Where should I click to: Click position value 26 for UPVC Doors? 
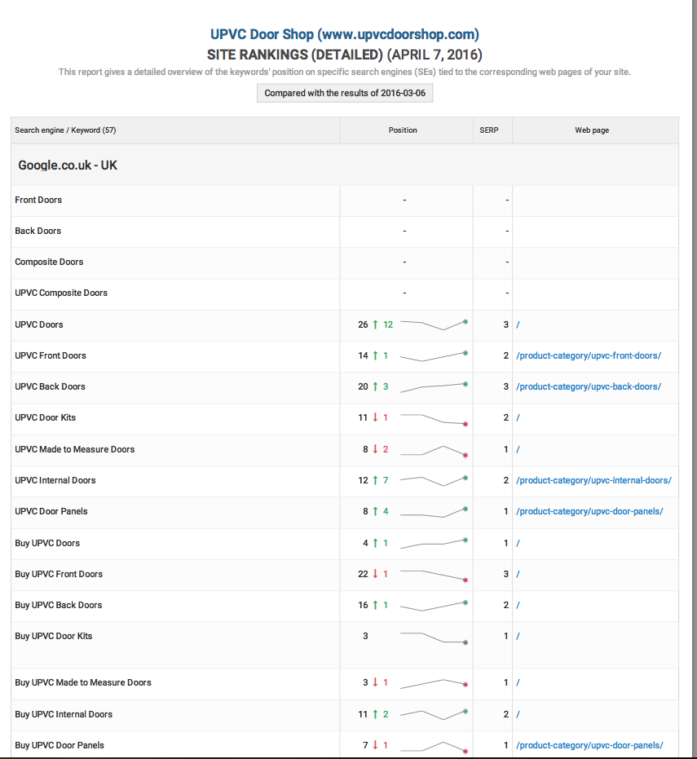coord(363,324)
